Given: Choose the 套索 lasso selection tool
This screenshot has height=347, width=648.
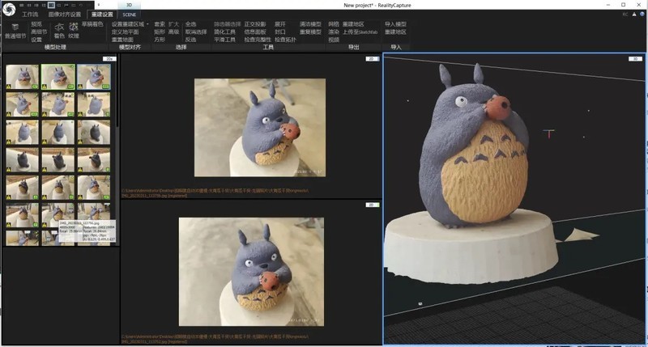Looking at the screenshot, I should [x=160, y=24].
